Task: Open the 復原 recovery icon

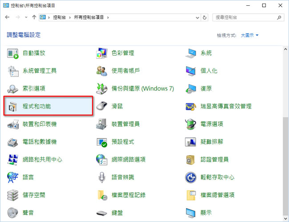Action: [191, 89]
